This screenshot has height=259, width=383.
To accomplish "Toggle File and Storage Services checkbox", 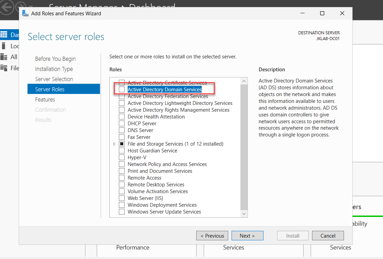I will 122,144.
